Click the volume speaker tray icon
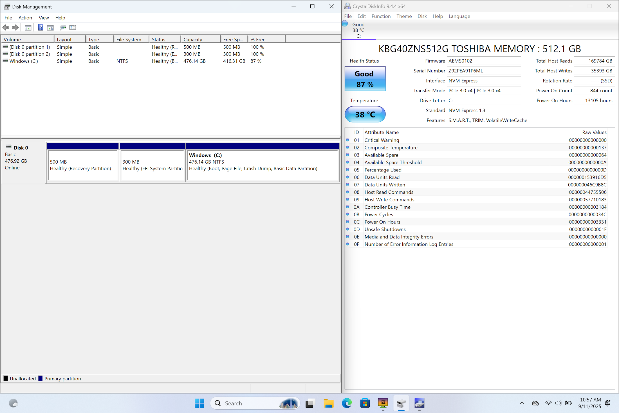This screenshot has width=619, height=413. (x=558, y=403)
